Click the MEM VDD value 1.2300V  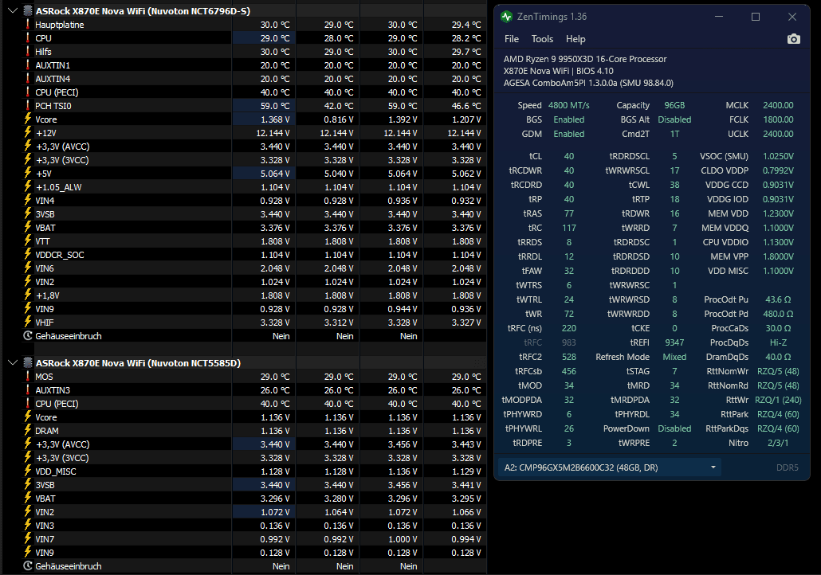778,213
